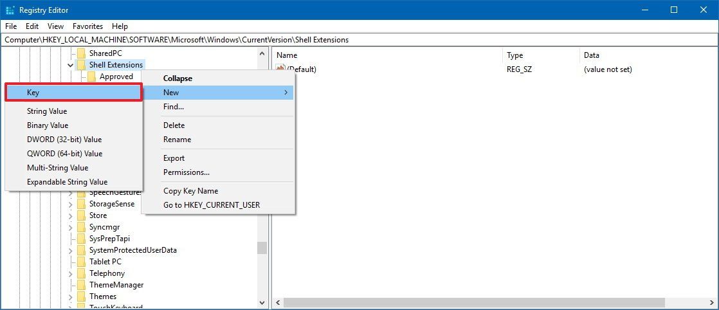719x310 pixels.
Task: Open Permissions... from the context menu
Action: click(218, 172)
